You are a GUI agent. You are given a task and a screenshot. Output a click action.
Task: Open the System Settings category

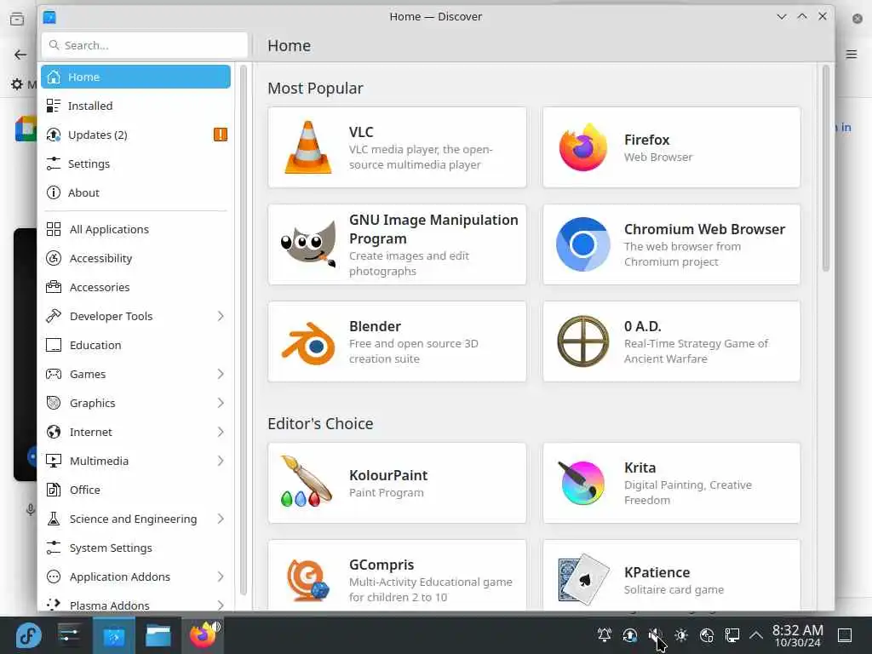pos(135,548)
